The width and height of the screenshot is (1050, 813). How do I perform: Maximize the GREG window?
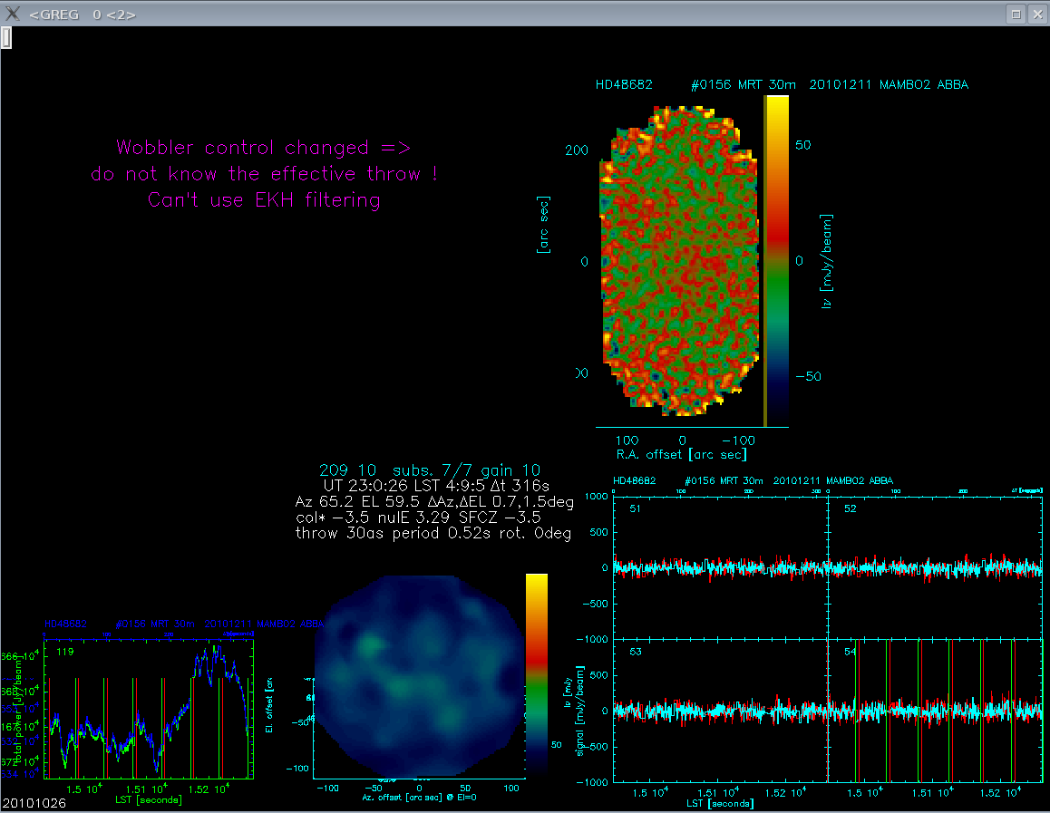coord(1016,14)
